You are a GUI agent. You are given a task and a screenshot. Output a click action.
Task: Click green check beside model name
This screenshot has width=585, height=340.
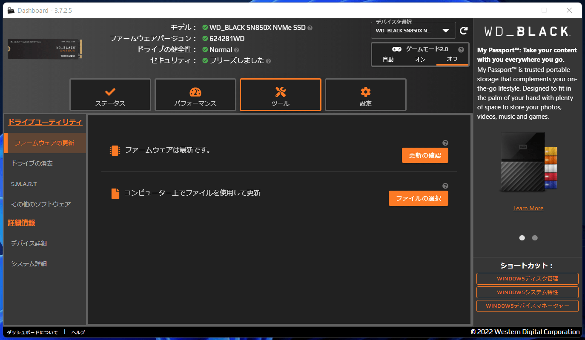coord(205,28)
